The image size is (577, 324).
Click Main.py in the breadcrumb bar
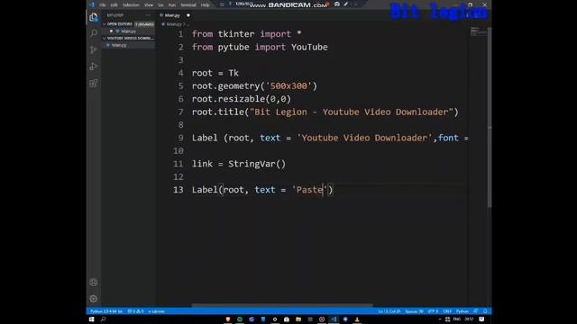[x=174, y=24]
